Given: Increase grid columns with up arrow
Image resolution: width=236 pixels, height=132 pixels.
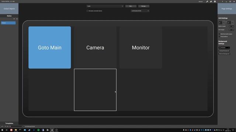Looking at the screenshot, I should coord(224,22).
